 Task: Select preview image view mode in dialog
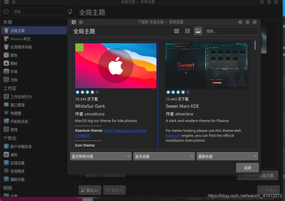198,31
